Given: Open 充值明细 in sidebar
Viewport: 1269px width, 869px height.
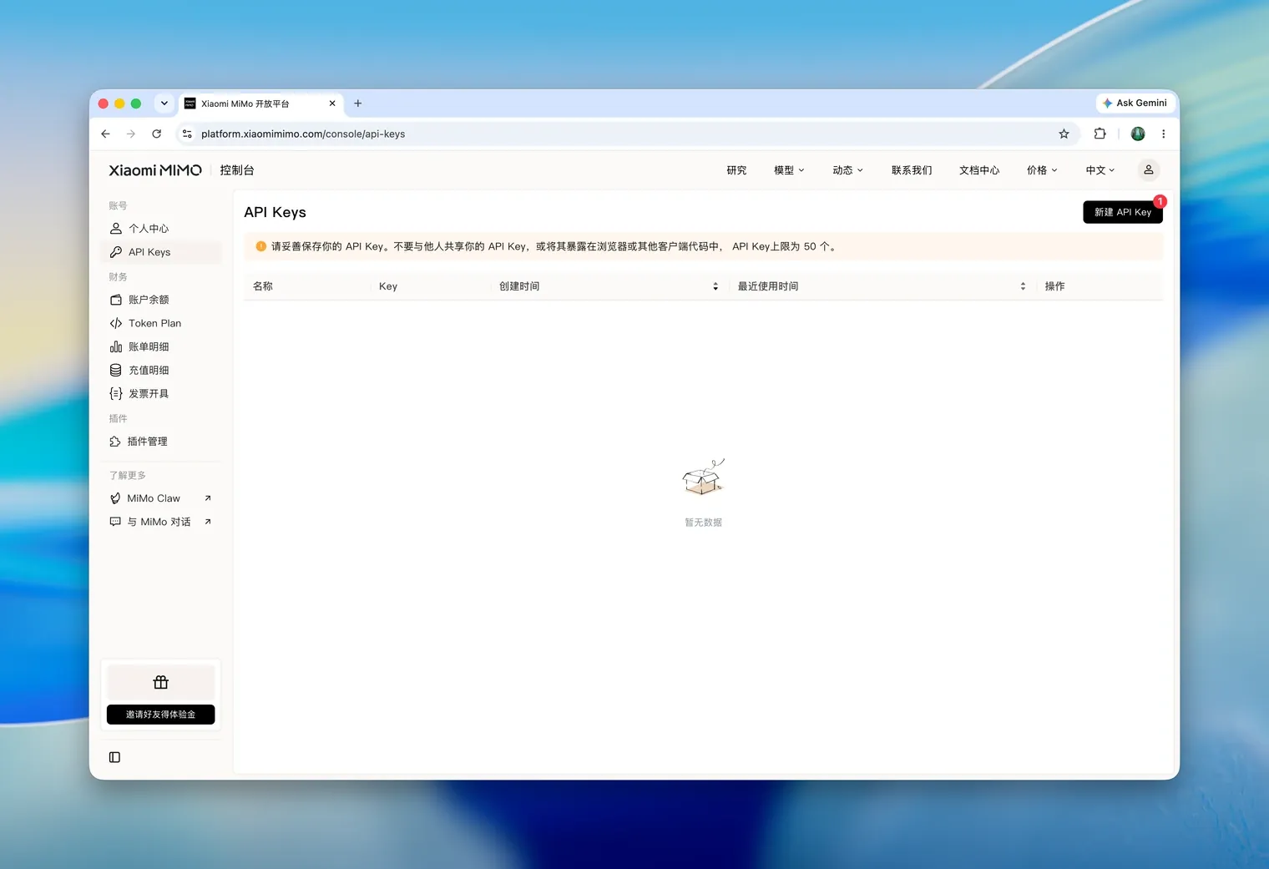Looking at the screenshot, I should coord(160,370).
